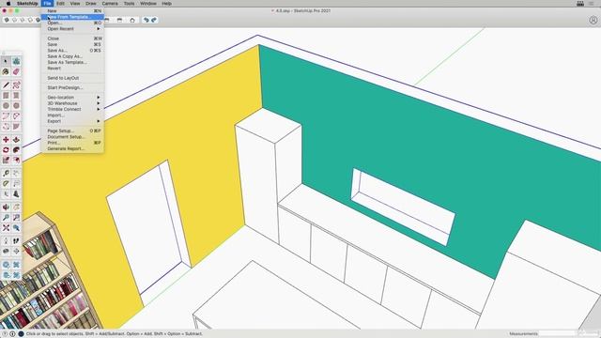Select Start PreDesign menu entry
Viewport: 601px width, 338px height.
pos(72,87)
